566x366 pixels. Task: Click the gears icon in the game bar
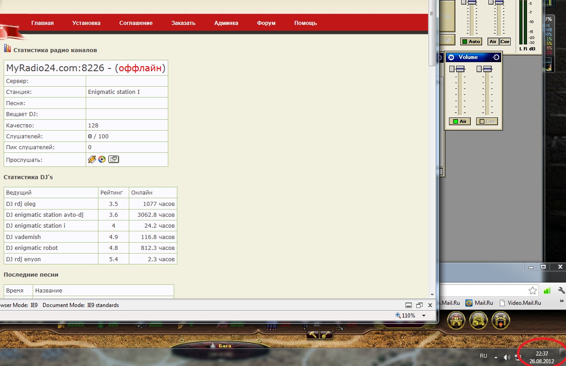tap(478, 320)
